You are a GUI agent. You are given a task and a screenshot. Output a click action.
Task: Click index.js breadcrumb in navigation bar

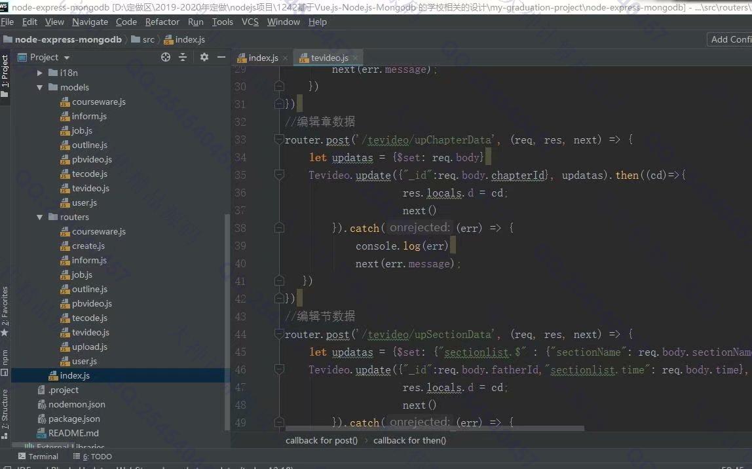tap(185, 39)
